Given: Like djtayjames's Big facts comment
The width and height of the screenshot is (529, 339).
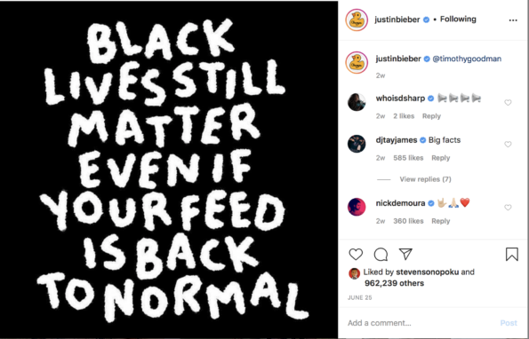Looking at the screenshot, I should coord(508,145).
